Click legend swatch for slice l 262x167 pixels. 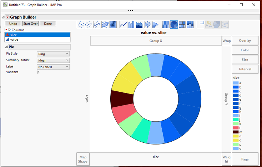(236, 128)
